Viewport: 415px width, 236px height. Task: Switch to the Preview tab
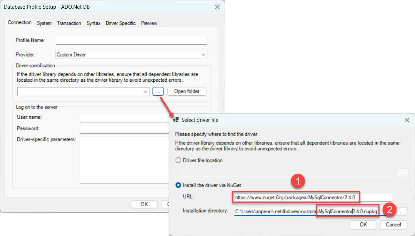149,23
